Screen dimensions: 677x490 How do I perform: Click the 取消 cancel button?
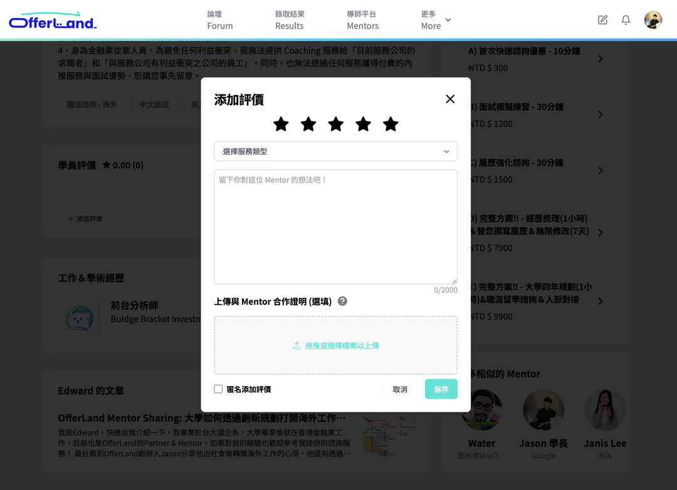400,389
